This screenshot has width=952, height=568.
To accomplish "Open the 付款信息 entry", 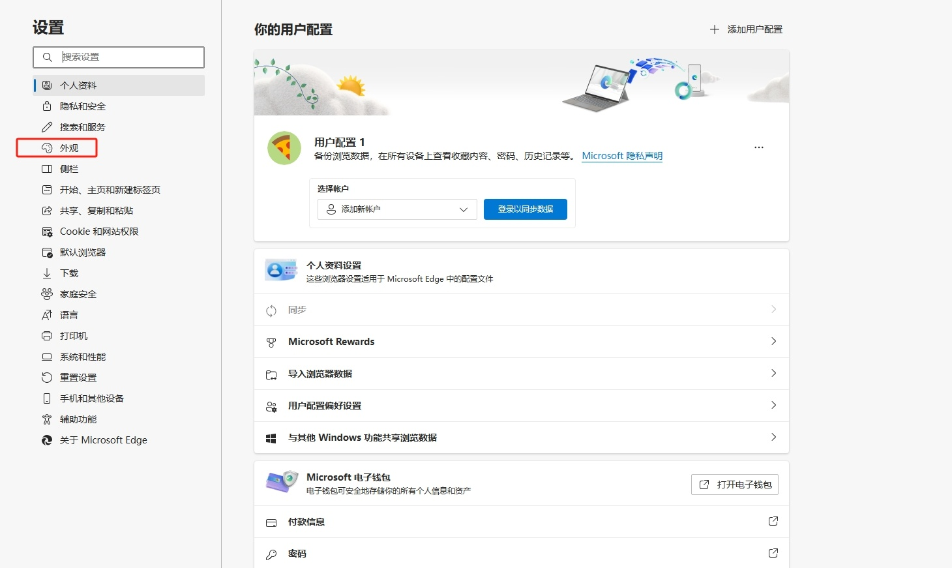I will pos(522,522).
